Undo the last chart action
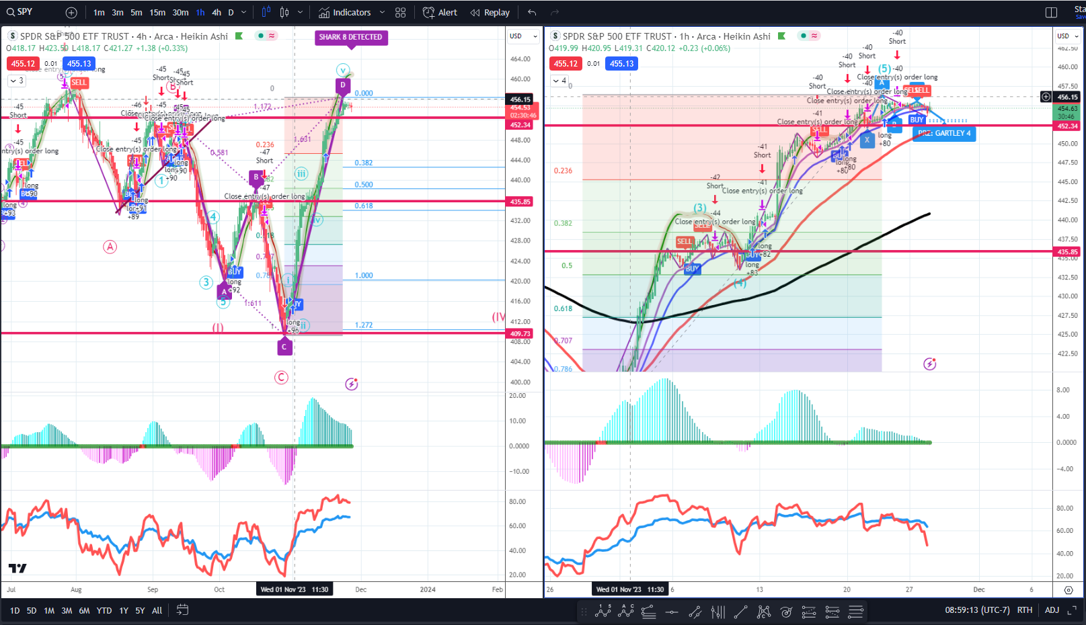 click(533, 12)
